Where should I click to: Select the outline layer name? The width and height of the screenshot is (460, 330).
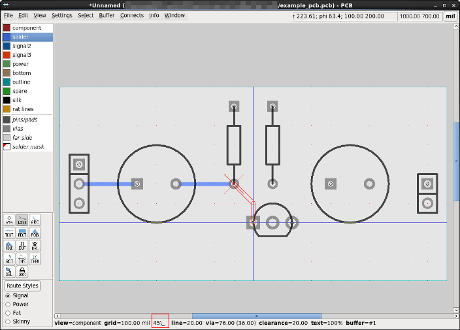[22, 82]
